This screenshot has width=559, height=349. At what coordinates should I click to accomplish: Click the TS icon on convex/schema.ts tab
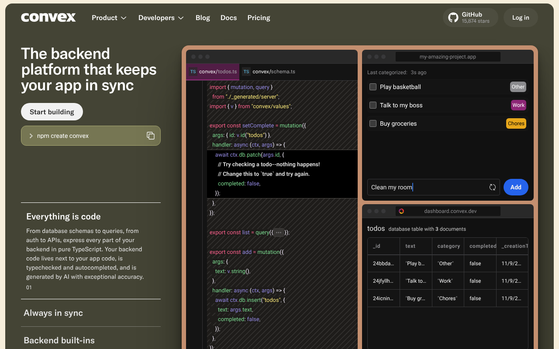(246, 71)
